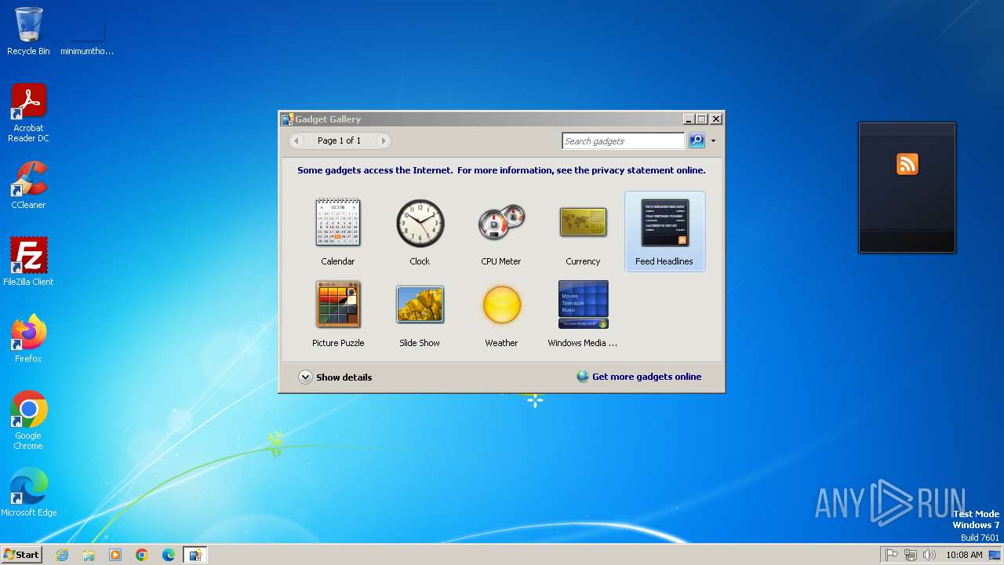Click the globe icon beside Get more gadgets

(583, 377)
